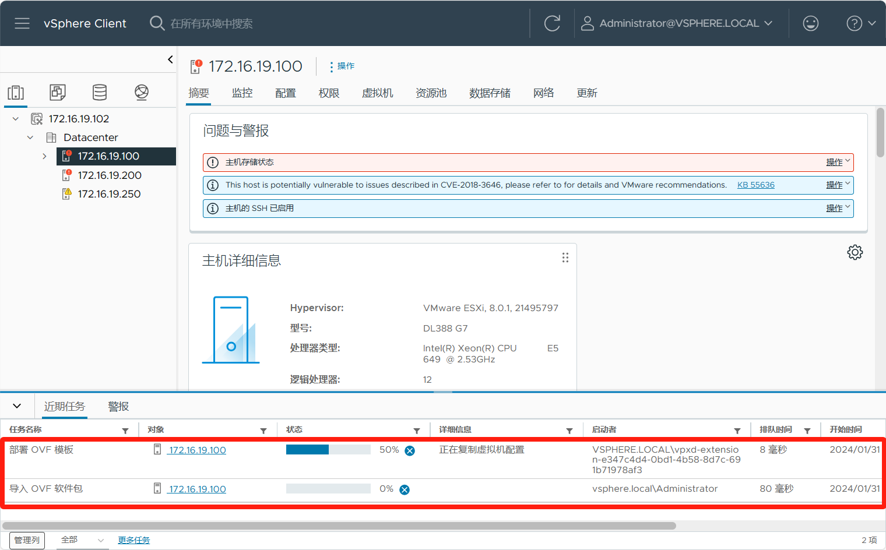Screen dimensions: 886x550
Task: Select the Hosts and Clusters inventory icon
Action: click(x=16, y=93)
